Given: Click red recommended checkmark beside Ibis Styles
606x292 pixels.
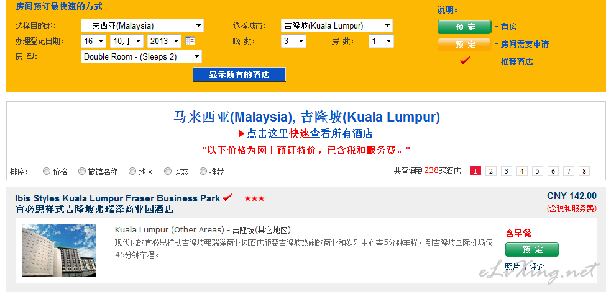Looking at the screenshot, I should tap(227, 198).
